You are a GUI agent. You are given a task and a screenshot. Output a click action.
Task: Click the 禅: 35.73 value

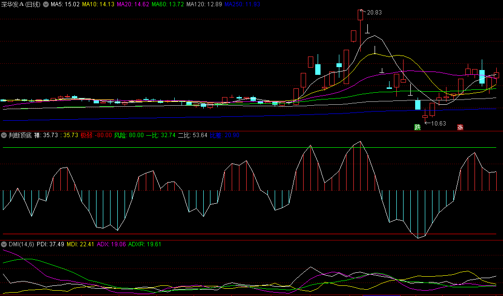pos(46,136)
